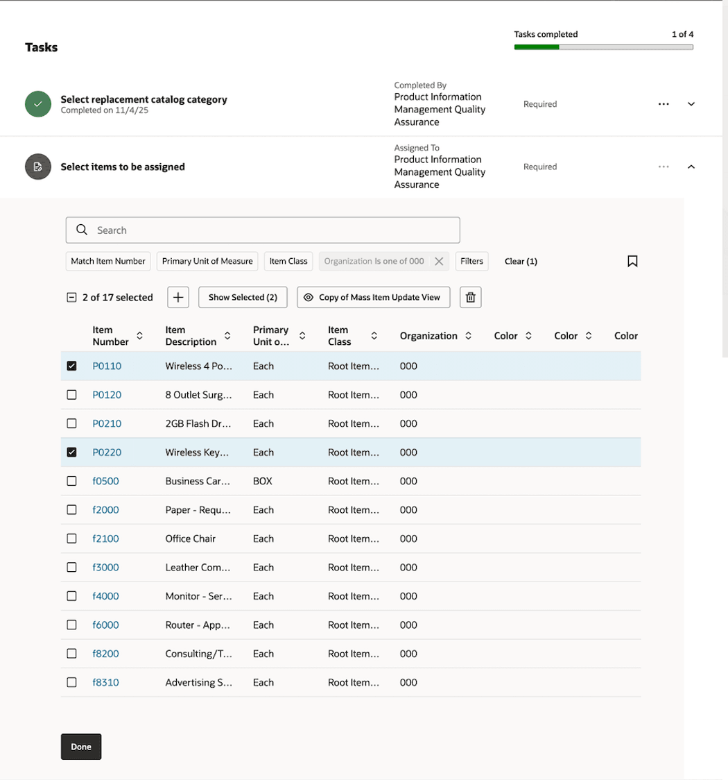Open item link f2100
Viewport: 728px width, 780px height.
coord(106,539)
